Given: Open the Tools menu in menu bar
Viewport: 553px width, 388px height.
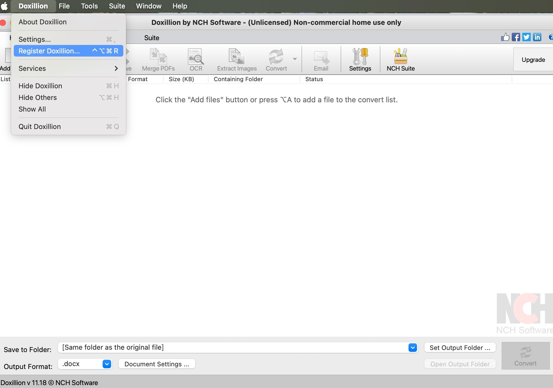Looking at the screenshot, I should (89, 6).
